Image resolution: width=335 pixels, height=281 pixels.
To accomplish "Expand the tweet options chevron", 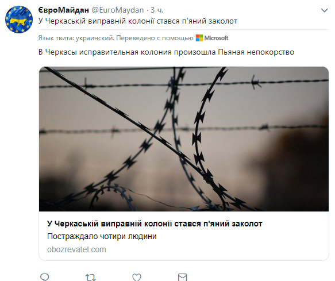I will [324, 10].
